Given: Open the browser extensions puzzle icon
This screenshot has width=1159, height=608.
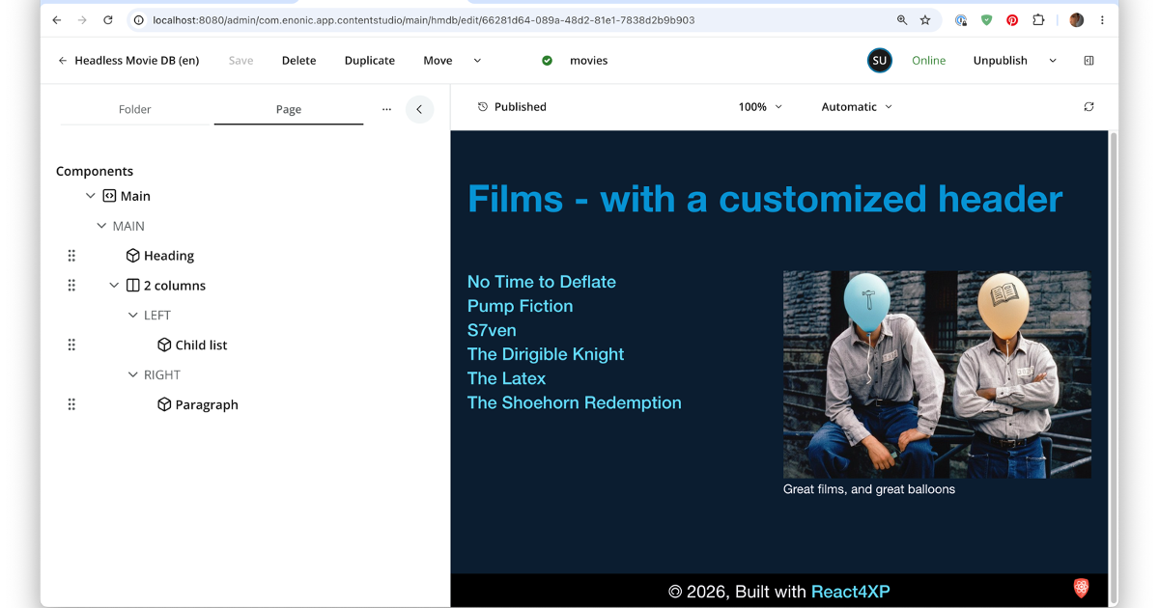Looking at the screenshot, I should point(1038,20).
